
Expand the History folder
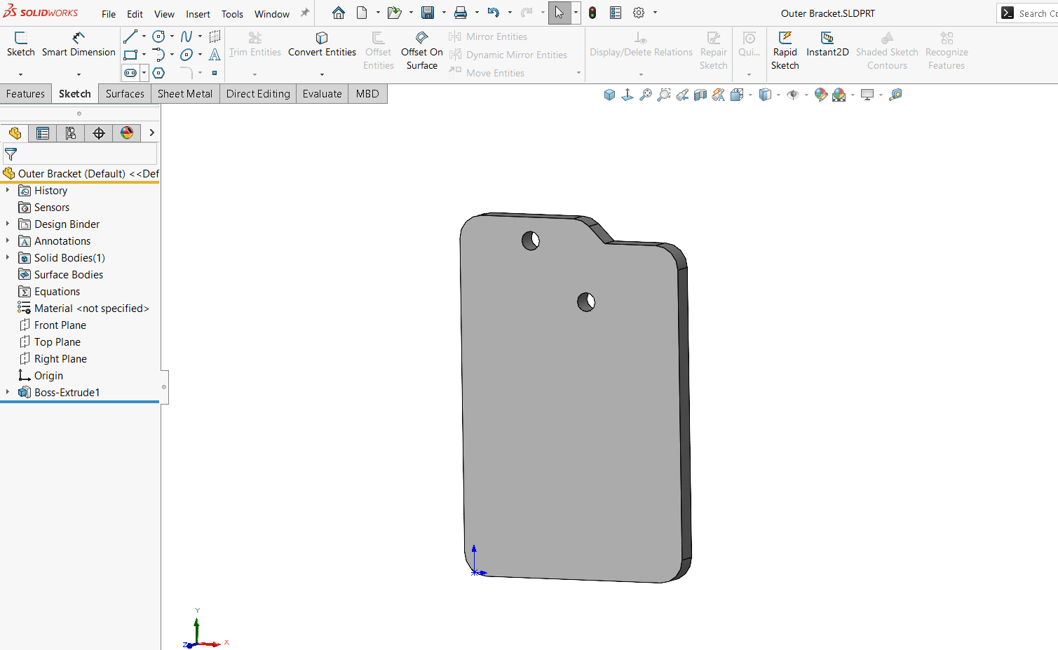pos(8,190)
